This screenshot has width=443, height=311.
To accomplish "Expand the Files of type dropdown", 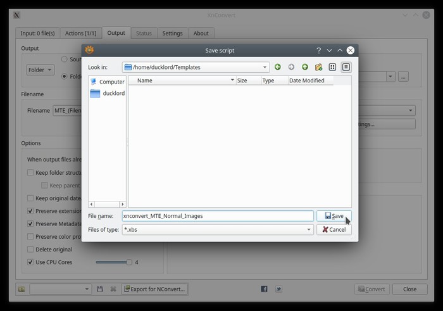I will click(x=309, y=229).
